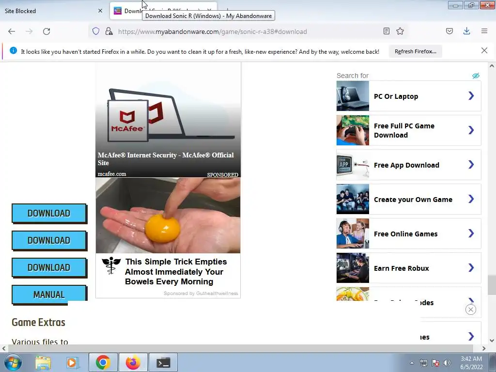Open the McAfee Internet Security ad
Image resolution: width=496 pixels, height=372 pixels.
[x=168, y=120]
